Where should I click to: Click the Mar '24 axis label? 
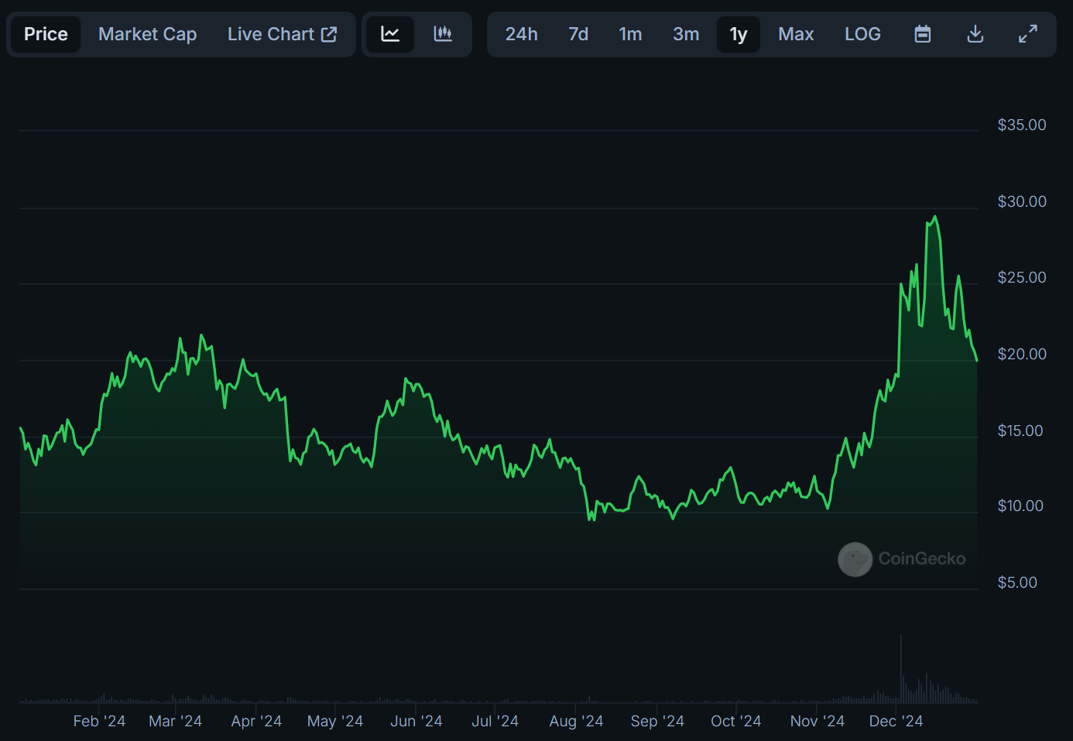point(175,721)
